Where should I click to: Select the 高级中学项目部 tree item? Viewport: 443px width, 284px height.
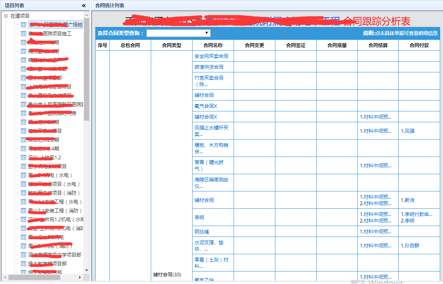click(55, 255)
